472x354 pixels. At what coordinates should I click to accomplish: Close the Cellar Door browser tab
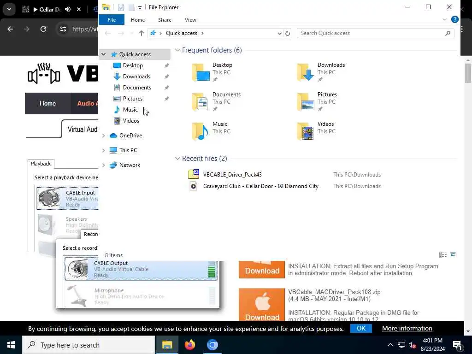[x=79, y=9]
